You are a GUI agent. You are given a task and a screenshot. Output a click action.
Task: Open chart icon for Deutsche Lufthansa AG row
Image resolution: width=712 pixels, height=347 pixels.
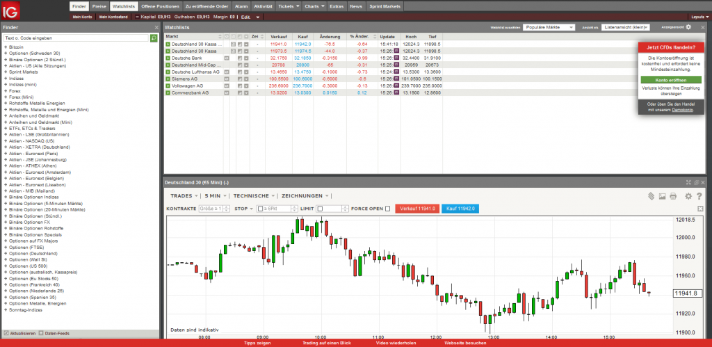[240, 72]
